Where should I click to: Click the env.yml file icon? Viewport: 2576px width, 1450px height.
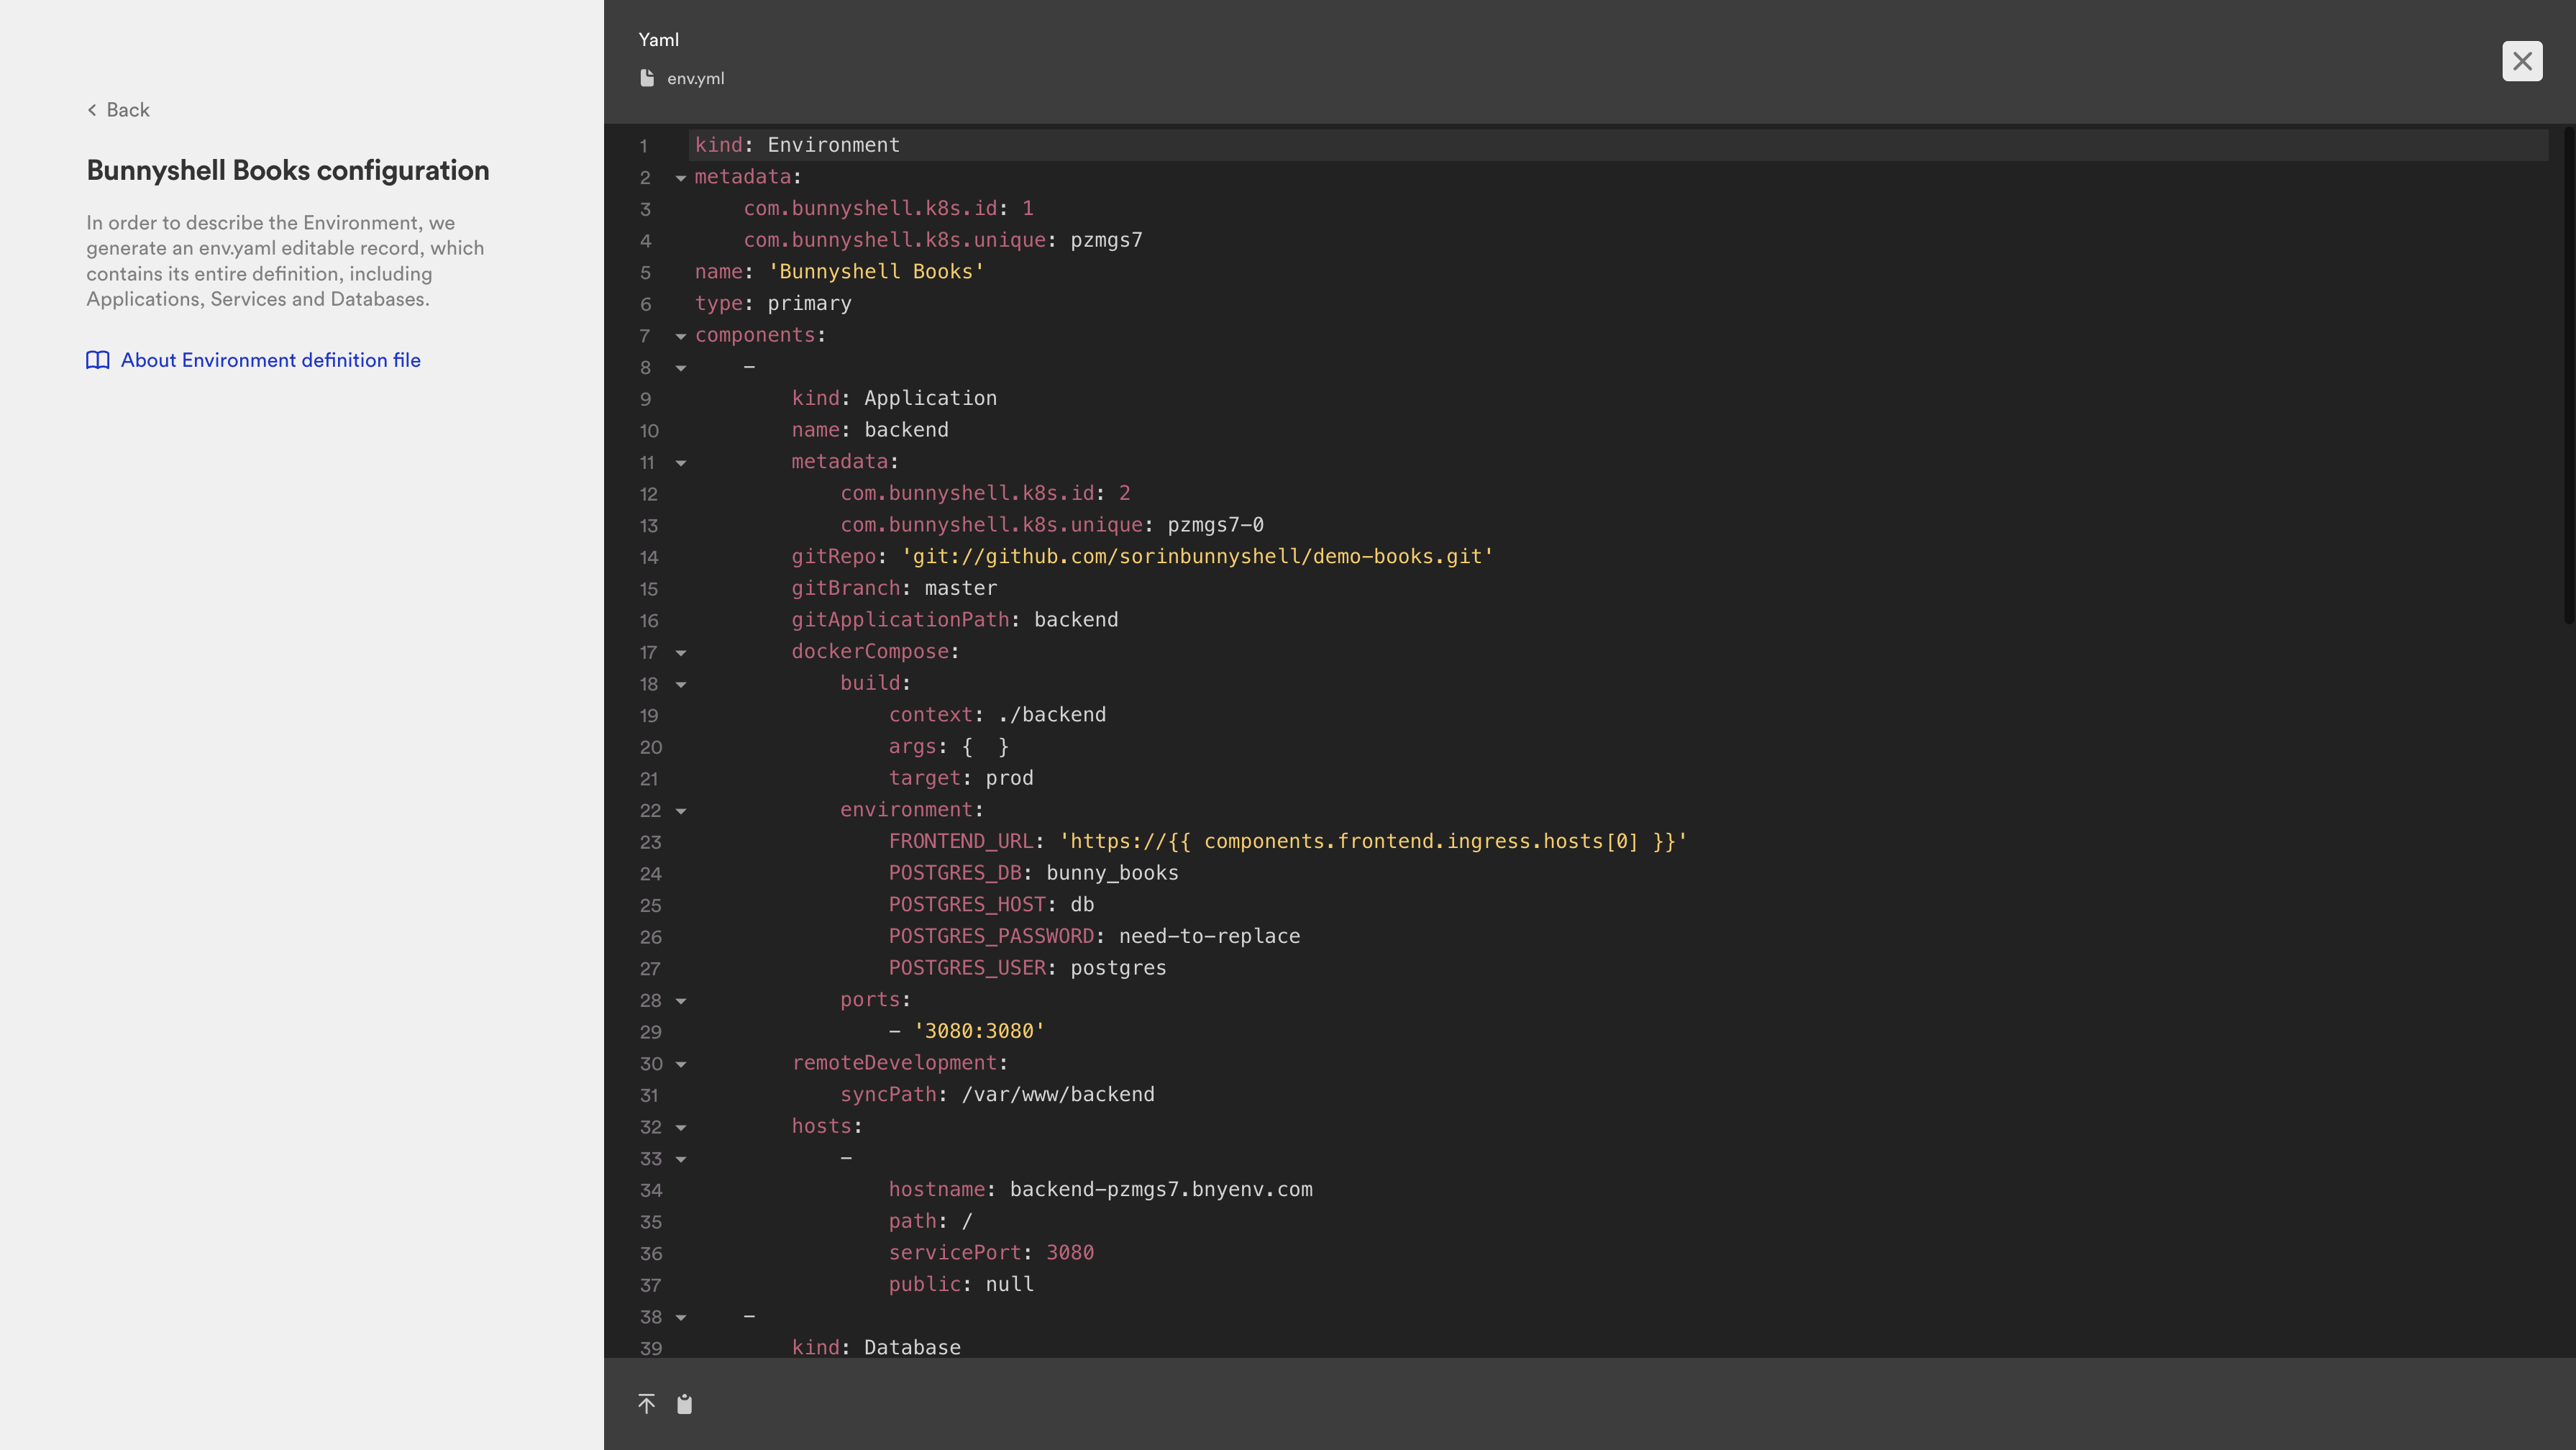(647, 78)
